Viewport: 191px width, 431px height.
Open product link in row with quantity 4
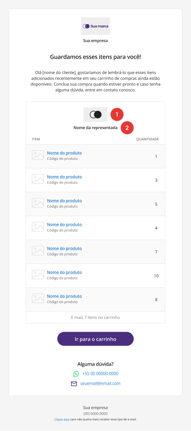coord(64,224)
